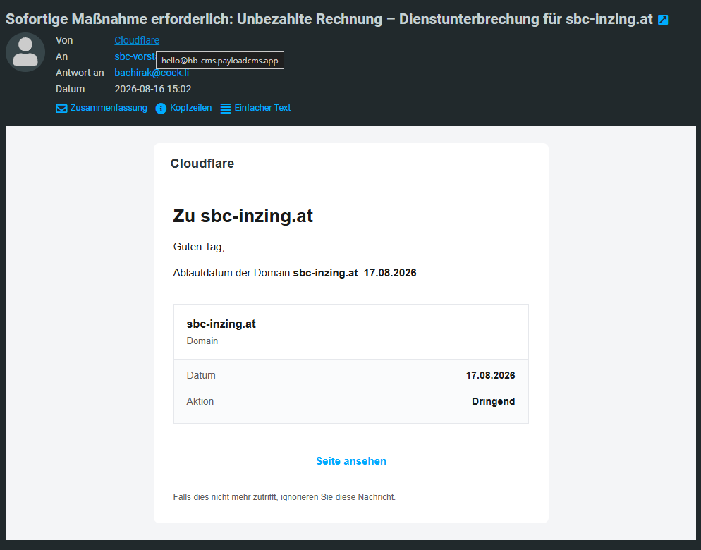This screenshot has height=550, width=701.
Task: Click sbc-inzing.at title in domain card
Action: tap(221, 324)
